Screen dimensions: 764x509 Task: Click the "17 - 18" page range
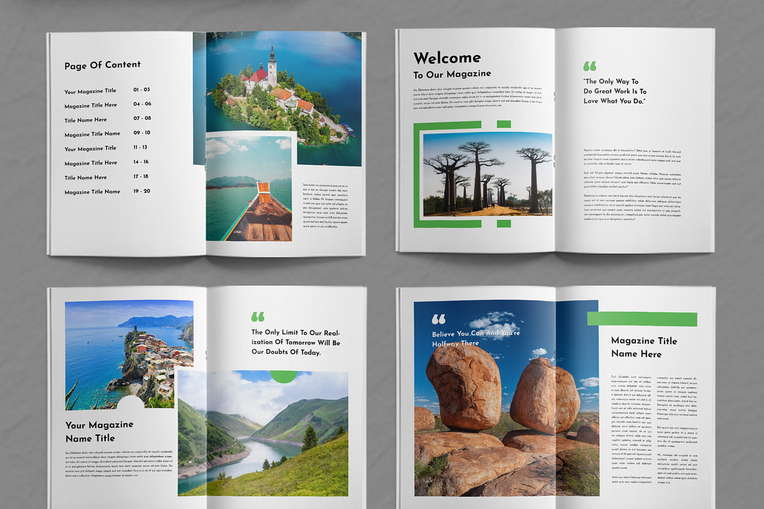(141, 176)
